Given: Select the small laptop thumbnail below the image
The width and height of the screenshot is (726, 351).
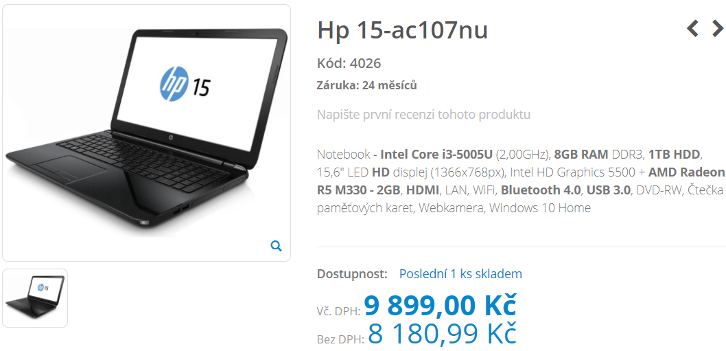Looking at the screenshot, I should coord(35,298).
